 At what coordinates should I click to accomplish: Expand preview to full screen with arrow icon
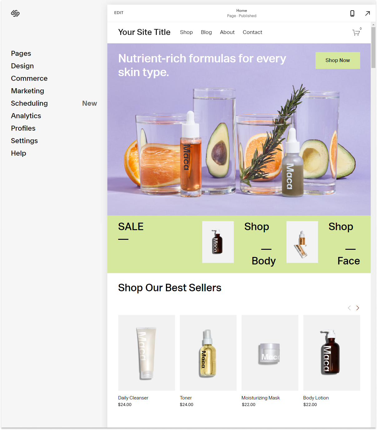tap(368, 13)
